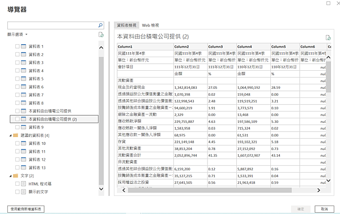Click the table icon of 資料表 9
Viewport: 340px width, 214px height.
point(23,127)
